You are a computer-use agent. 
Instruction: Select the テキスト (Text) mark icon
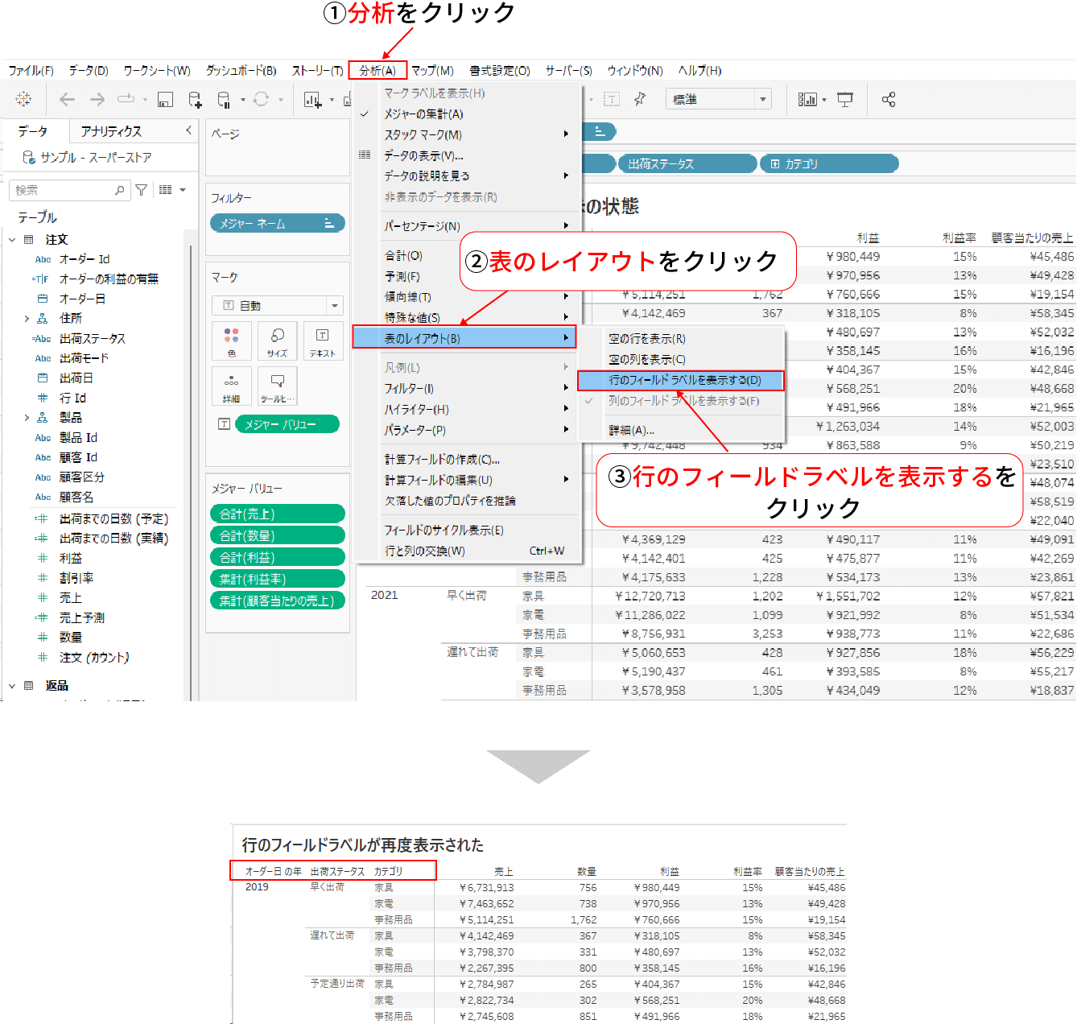click(322, 341)
